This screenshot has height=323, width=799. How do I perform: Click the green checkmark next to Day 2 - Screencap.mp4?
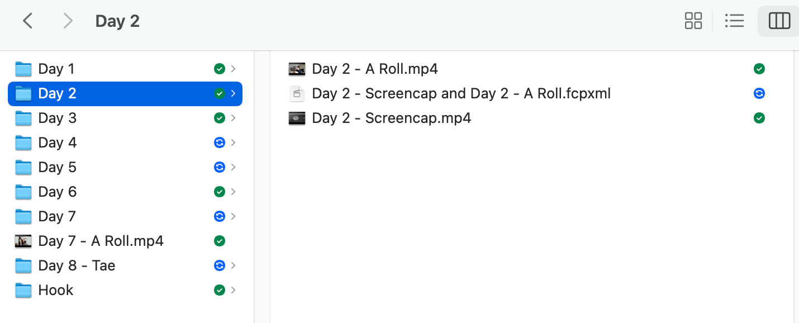tap(759, 118)
